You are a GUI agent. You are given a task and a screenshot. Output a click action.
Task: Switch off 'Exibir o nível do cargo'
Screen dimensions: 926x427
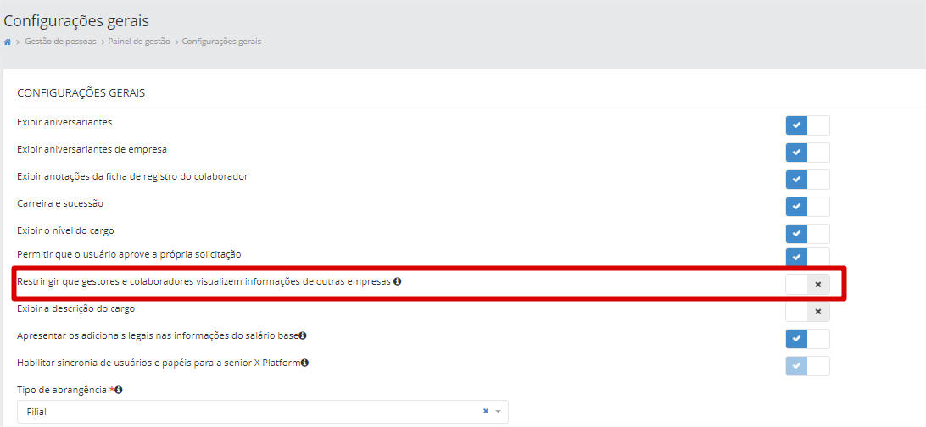tap(807, 234)
